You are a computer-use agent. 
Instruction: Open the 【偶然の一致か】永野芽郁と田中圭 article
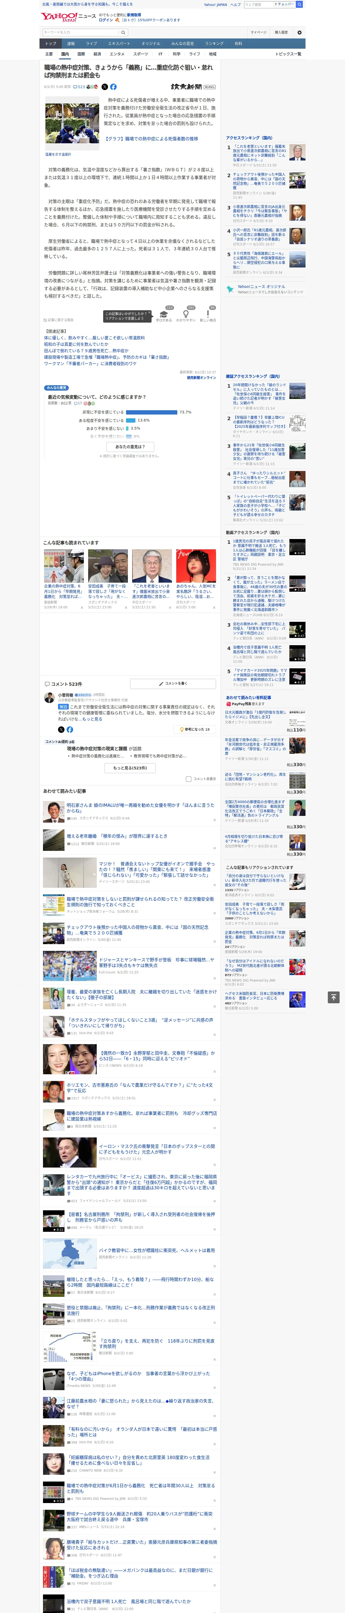point(157,1055)
